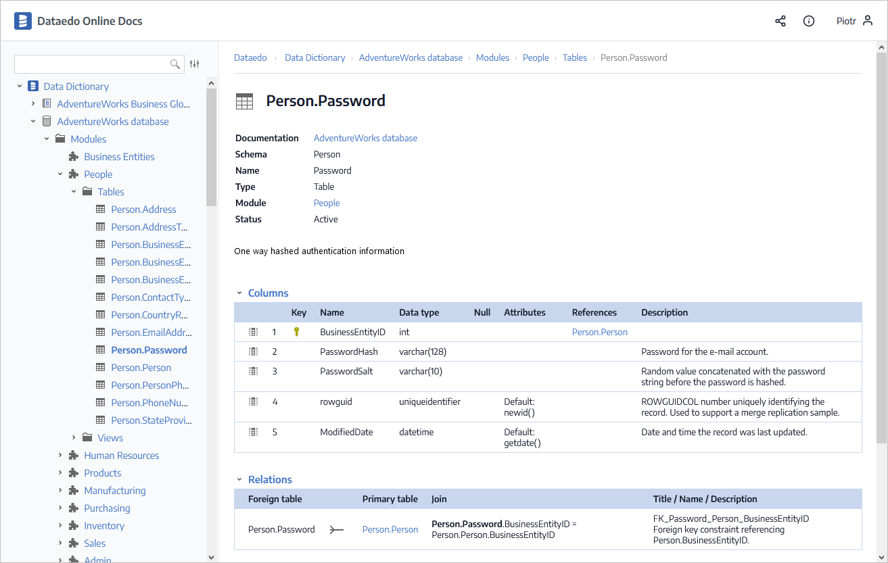This screenshot has height=563, width=888.
Task: Go to Data Dictionary breadcrumb
Action: tap(314, 58)
